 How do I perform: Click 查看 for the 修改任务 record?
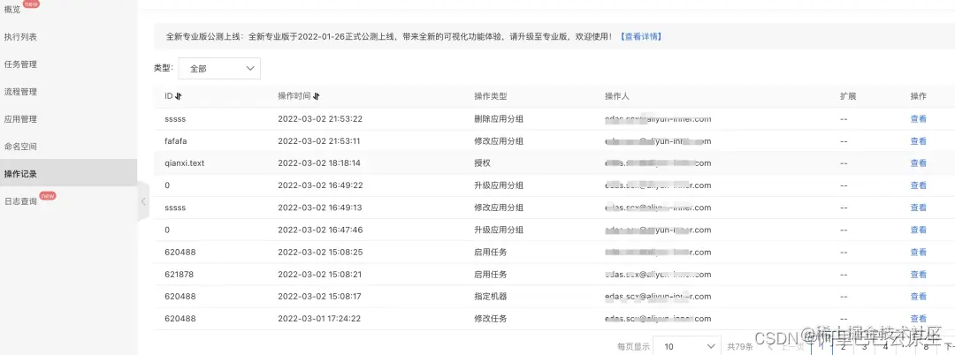point(919,319)
